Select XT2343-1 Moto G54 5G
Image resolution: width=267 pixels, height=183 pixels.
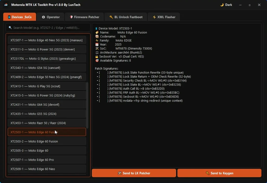tap(47, 68)
